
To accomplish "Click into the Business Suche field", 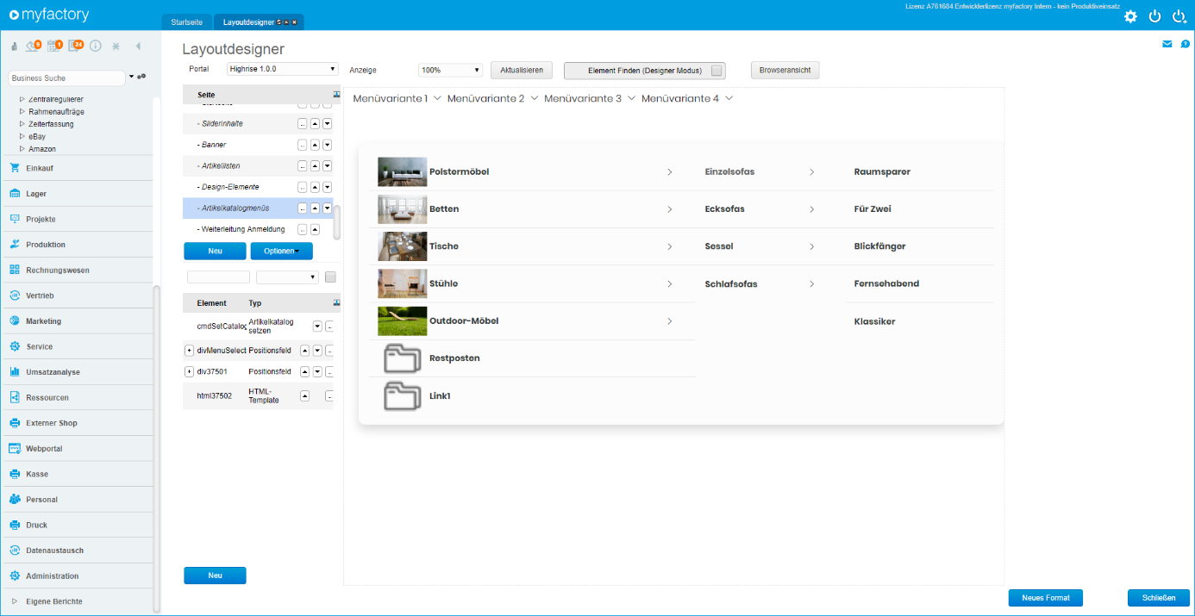I will [67, 78].
